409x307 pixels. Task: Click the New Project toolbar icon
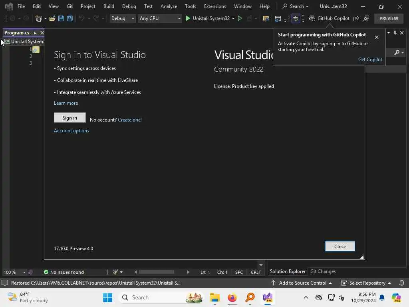39,18
